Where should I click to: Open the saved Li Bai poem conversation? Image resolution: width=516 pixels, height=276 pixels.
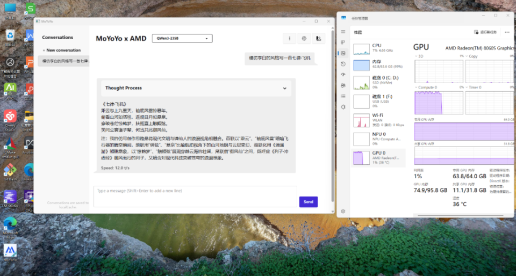tap(63, 61)
